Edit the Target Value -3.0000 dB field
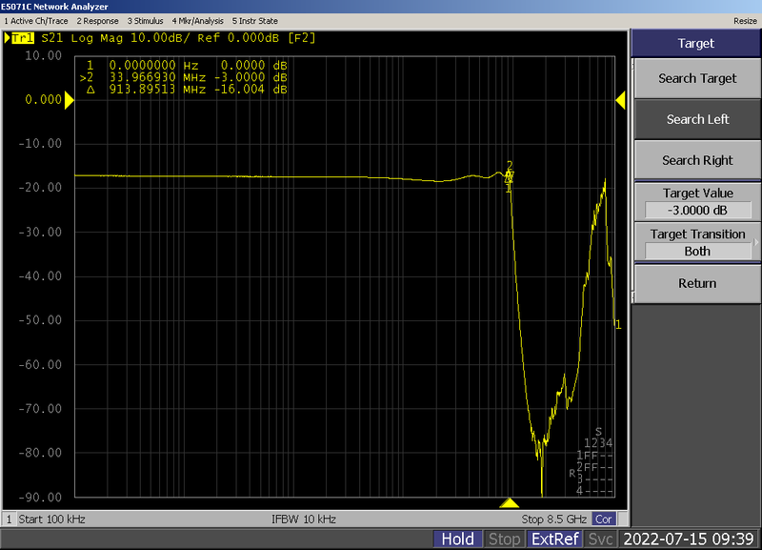Screen dimensions: 762x550 697,211
